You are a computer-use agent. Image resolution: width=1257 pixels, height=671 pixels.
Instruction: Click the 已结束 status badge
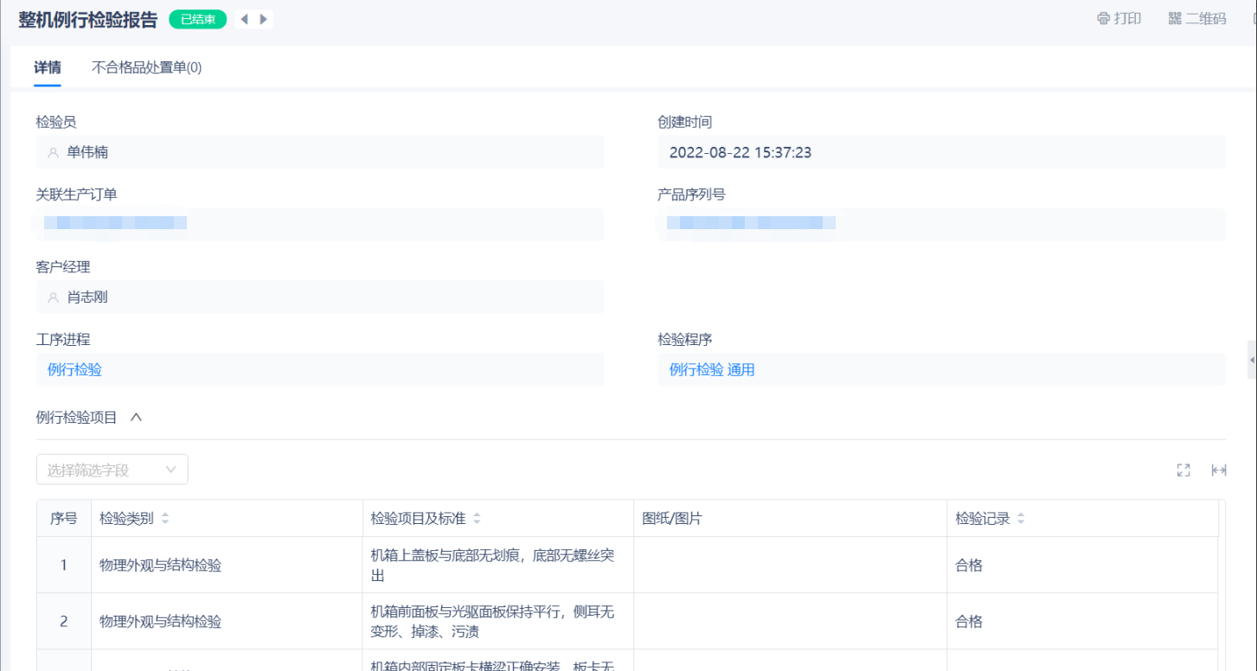click(x=198, y=19)
